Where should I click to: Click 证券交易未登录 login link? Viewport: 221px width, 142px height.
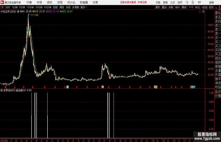click(128, 2)
